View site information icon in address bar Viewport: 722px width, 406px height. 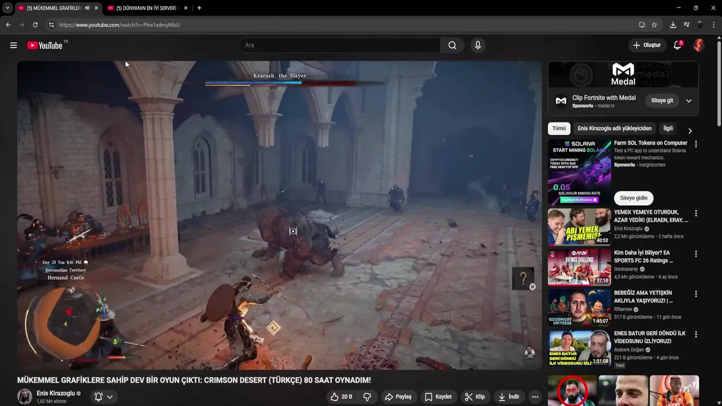pyautogui.click(x=51, y=25)
